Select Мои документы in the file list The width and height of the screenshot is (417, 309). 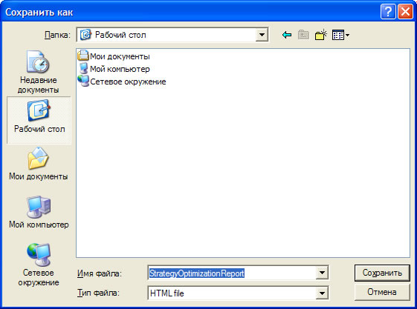114,56
